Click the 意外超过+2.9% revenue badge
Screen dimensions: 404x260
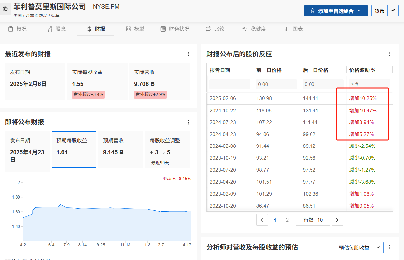(150, 94)
